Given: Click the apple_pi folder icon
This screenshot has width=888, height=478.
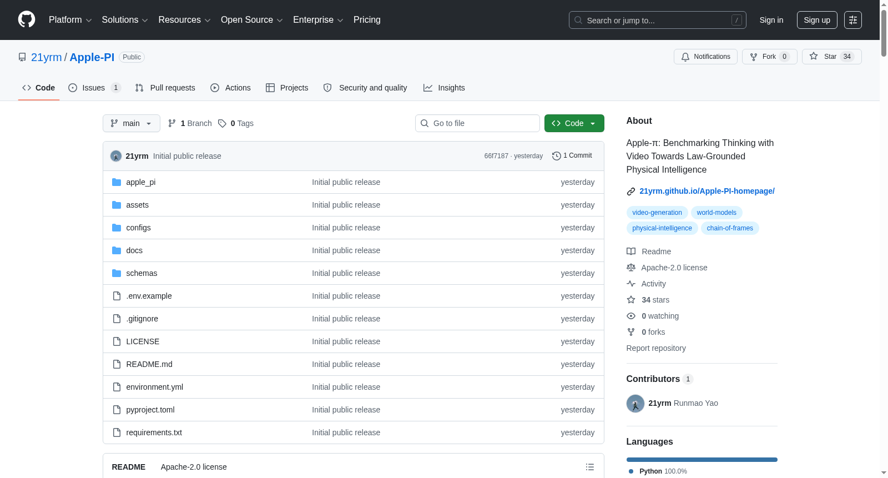Looking at the screenshot, I should coord(117,182).
